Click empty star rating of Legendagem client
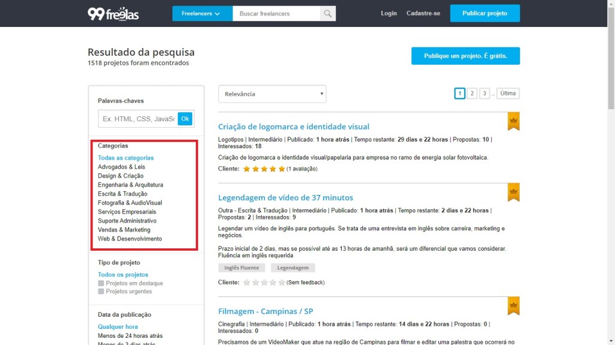The image size is (615, 345). point(264,283)
